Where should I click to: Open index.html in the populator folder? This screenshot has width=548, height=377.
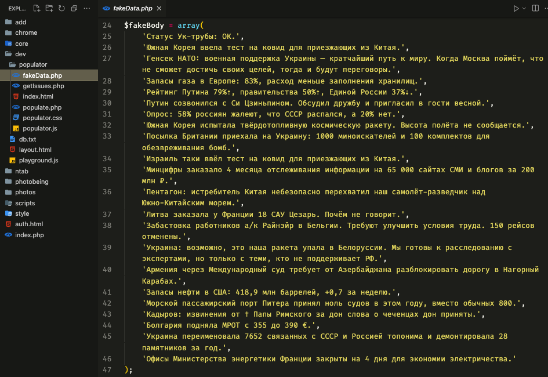(x=49, y=96)
